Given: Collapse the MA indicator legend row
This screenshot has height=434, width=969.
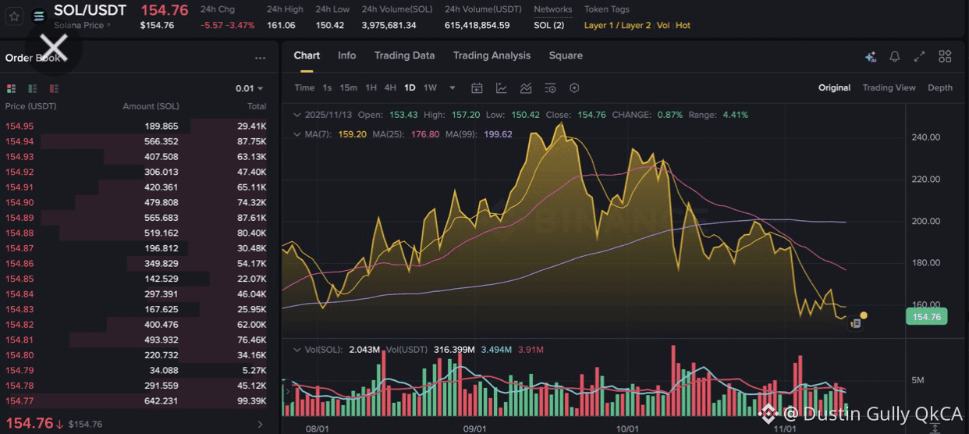Looking at the screenshot, I should [296, 134].
